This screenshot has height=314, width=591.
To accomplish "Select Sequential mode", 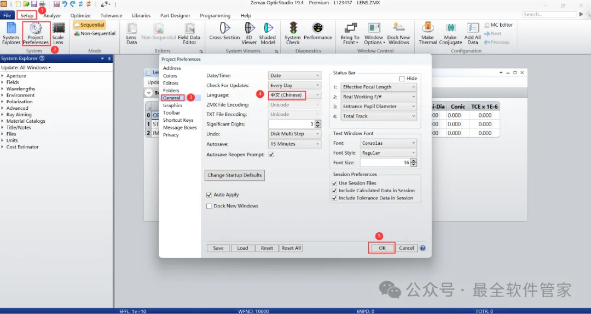I will point(89,25).
